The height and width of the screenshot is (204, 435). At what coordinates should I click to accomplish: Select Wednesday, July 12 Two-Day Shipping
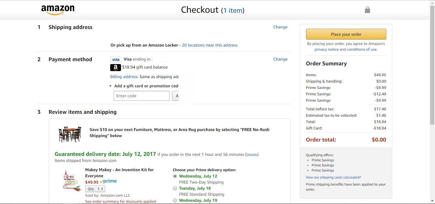175,176
